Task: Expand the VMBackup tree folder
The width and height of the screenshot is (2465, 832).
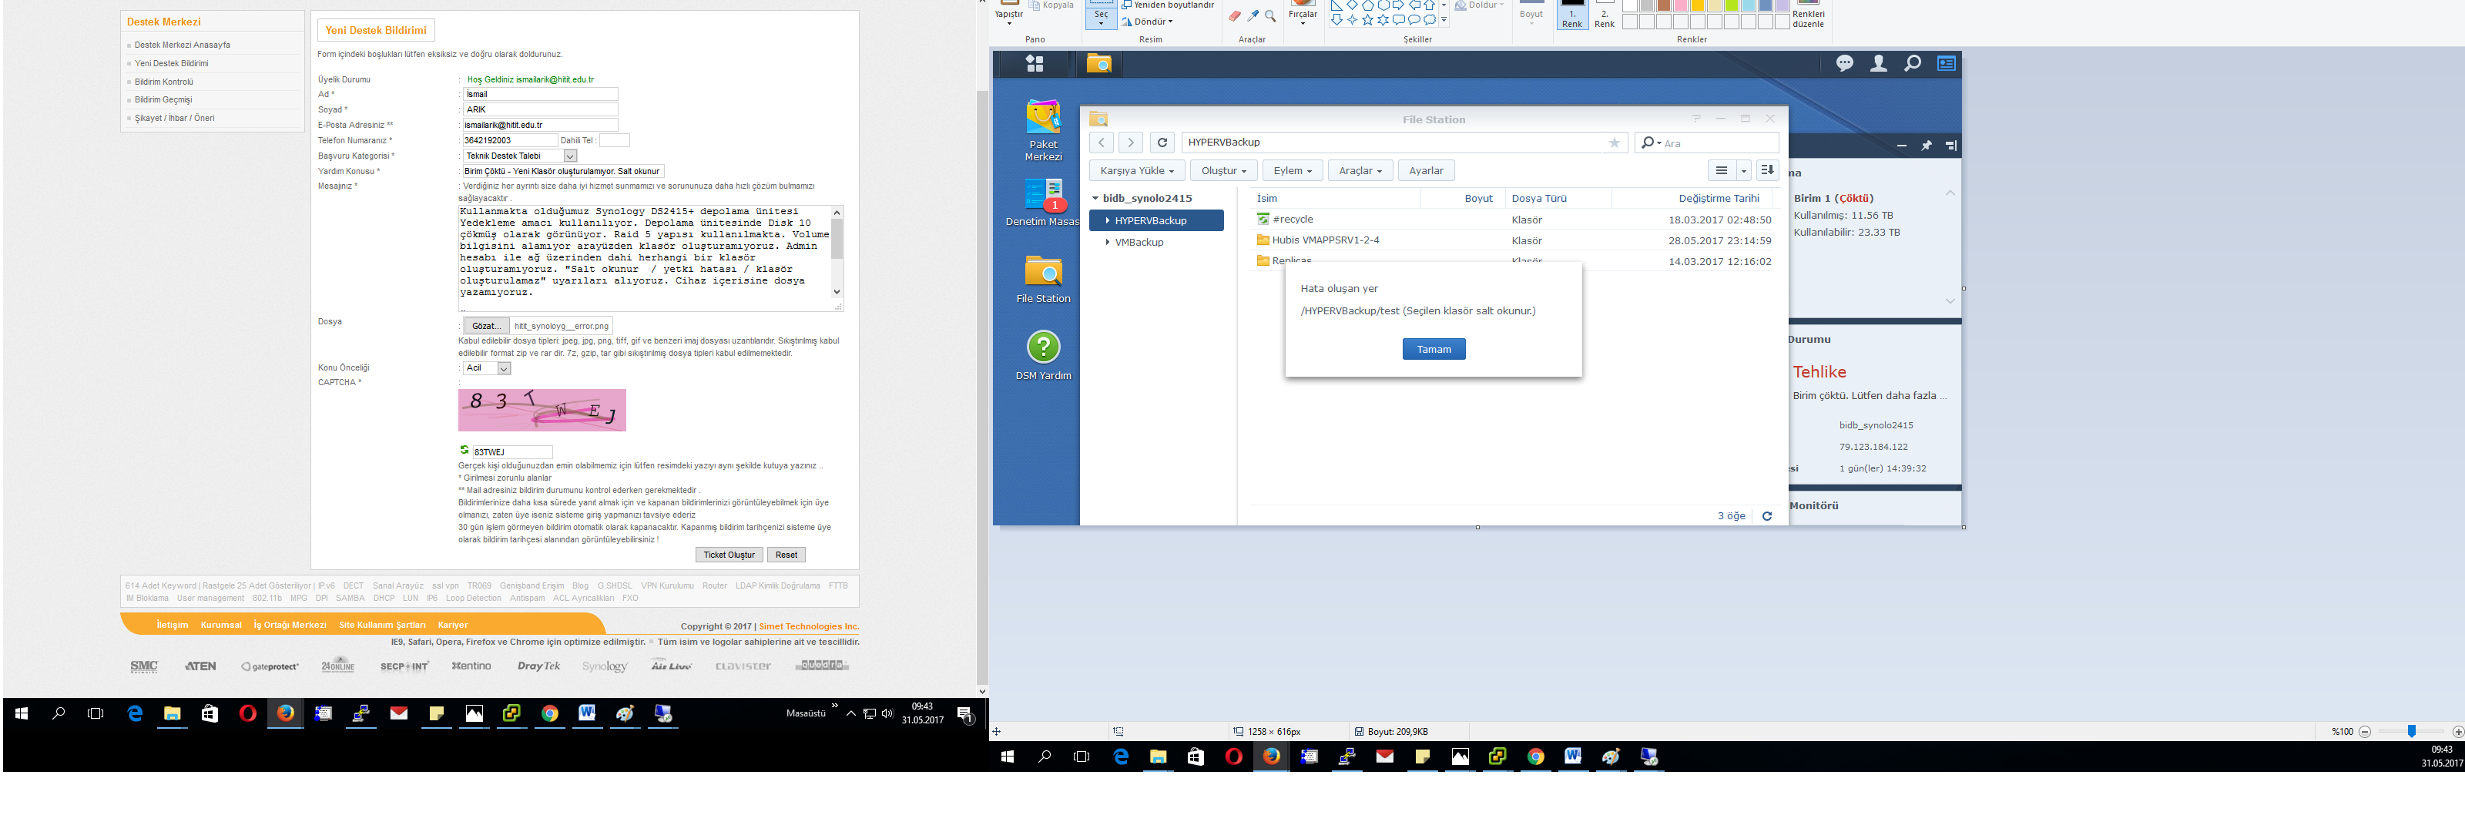Action: pyautogui.click(x=1107, y=242)
